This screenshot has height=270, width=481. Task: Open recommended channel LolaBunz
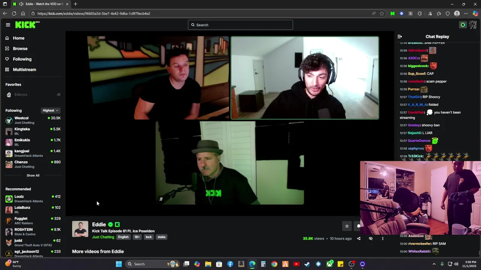pyautogui.click(x=33, y=210)
